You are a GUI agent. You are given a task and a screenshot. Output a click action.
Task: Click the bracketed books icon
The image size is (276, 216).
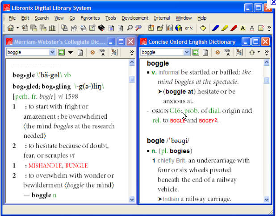tap(169, 28)
